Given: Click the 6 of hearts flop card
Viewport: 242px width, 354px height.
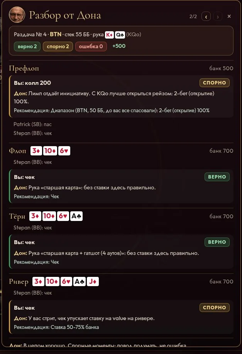Looking at the screenshot, I should 64,151.
